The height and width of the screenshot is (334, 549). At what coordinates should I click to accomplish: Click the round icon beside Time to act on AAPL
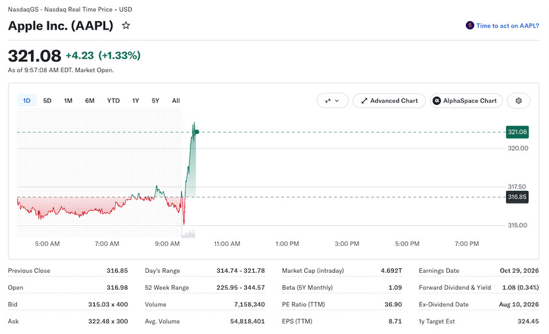(470, 25)
